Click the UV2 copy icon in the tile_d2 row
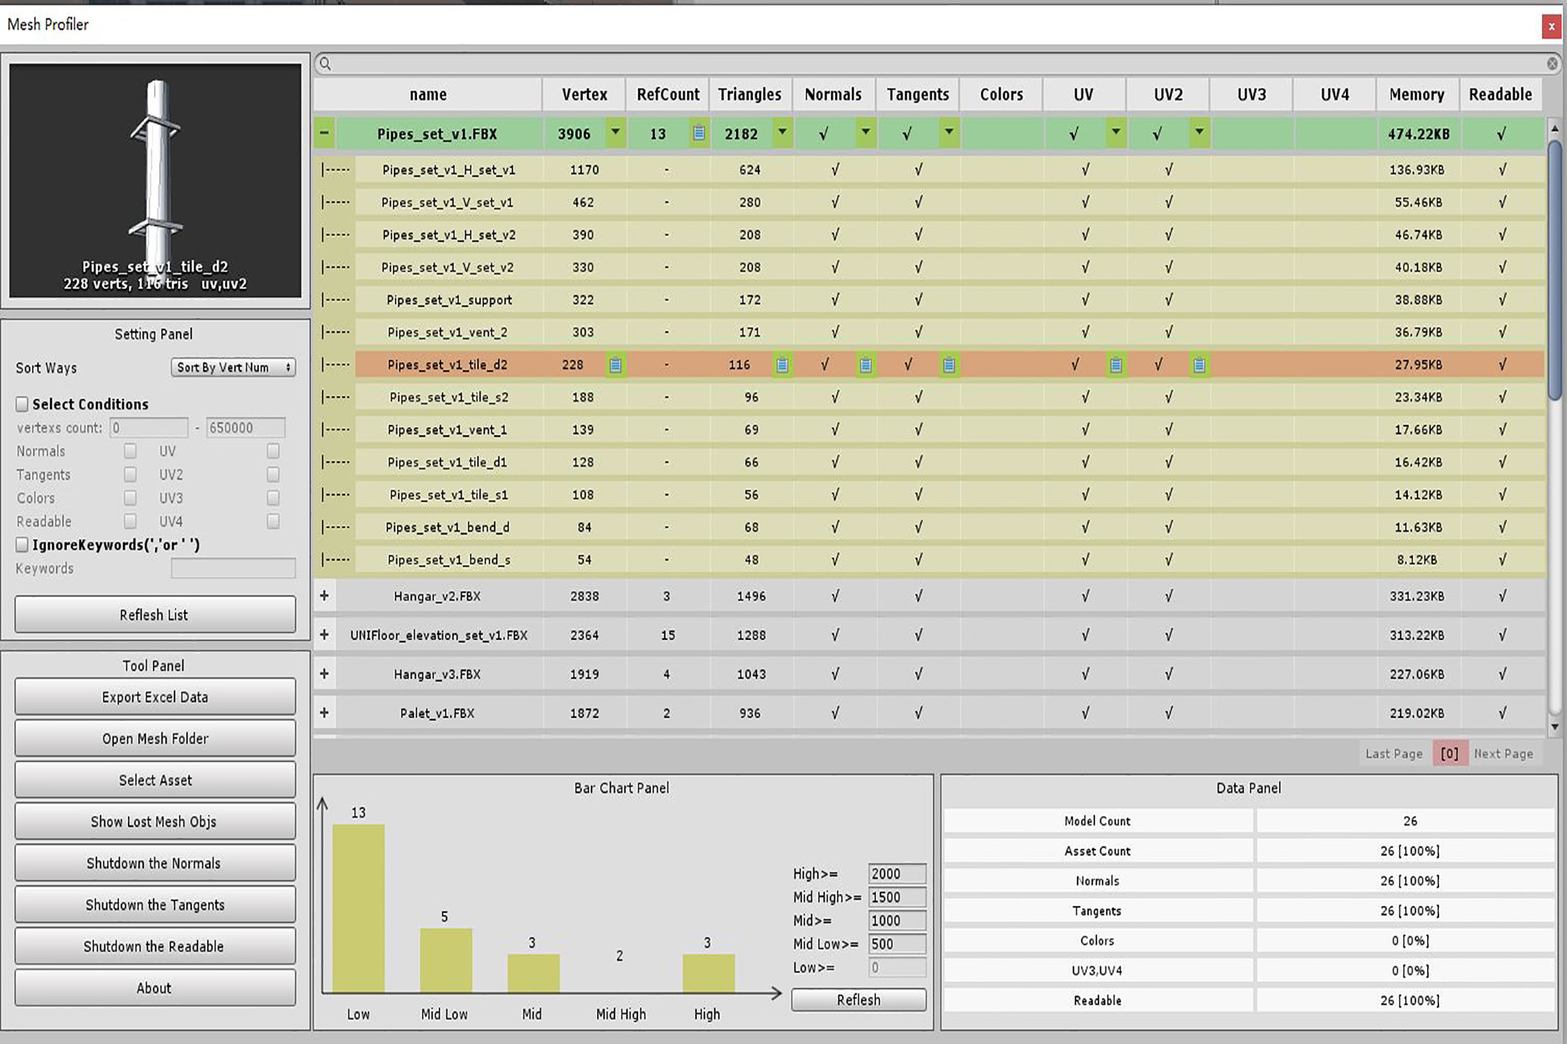The image size is (1567, 1044). pyautogui.click(x=1199, y=365)
